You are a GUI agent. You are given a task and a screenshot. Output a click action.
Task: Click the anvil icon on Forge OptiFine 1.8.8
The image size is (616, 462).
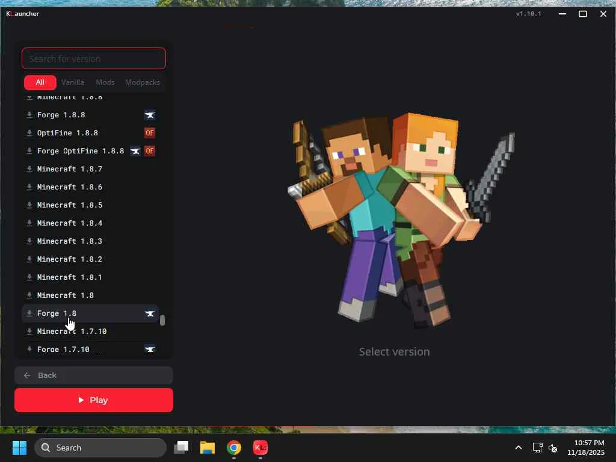tap(136, 151)
